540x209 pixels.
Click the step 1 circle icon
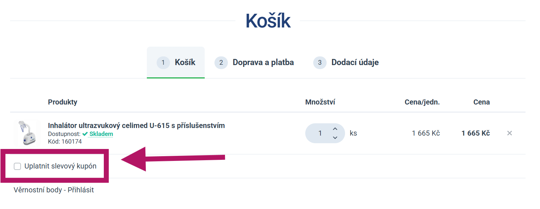(163, 63)
